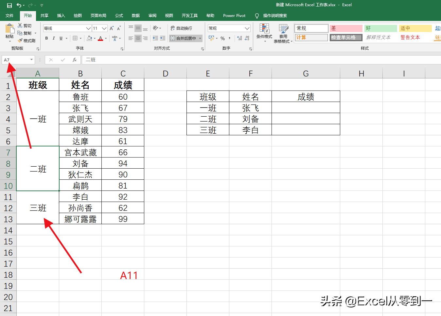Click the Borders icon
Viewport: 441px width, 316px height.
click(75, 38)
